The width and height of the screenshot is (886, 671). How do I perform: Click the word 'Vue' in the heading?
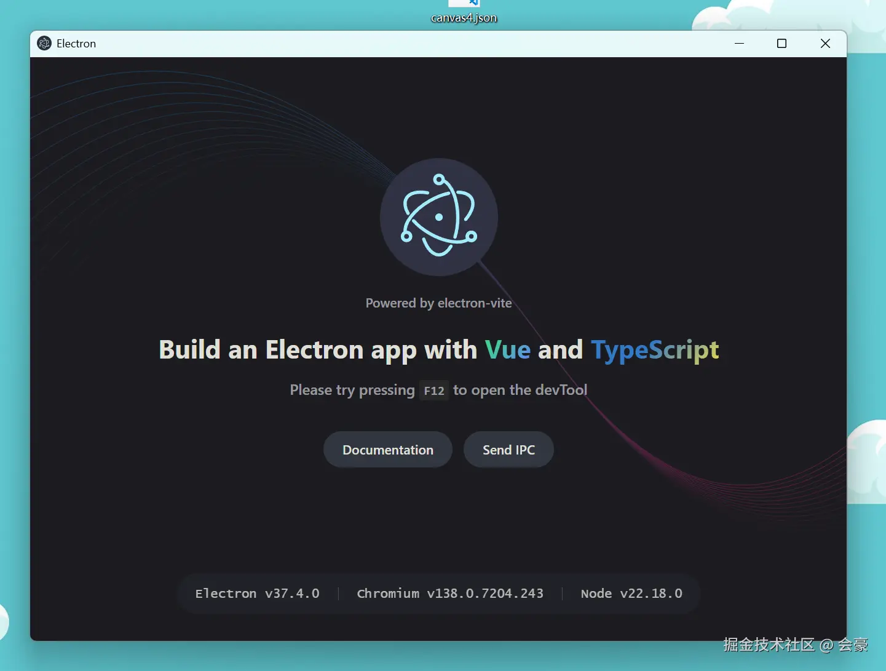click(x=508, y=349)
